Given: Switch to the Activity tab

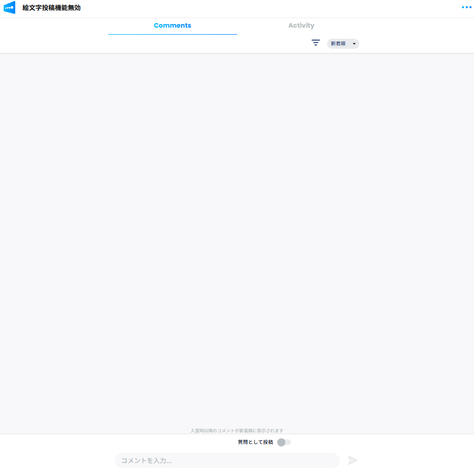Looking at the screenshot, I should click(301, 26).
